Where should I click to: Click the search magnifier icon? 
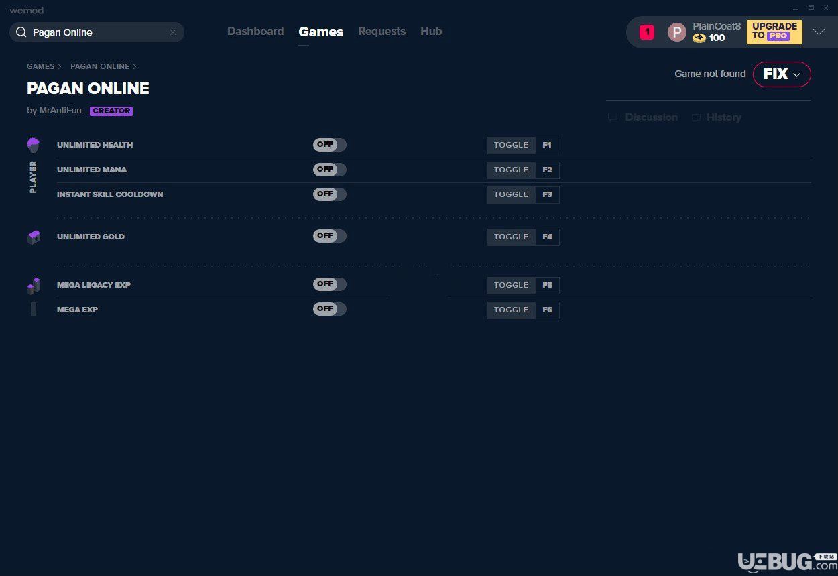21,32
